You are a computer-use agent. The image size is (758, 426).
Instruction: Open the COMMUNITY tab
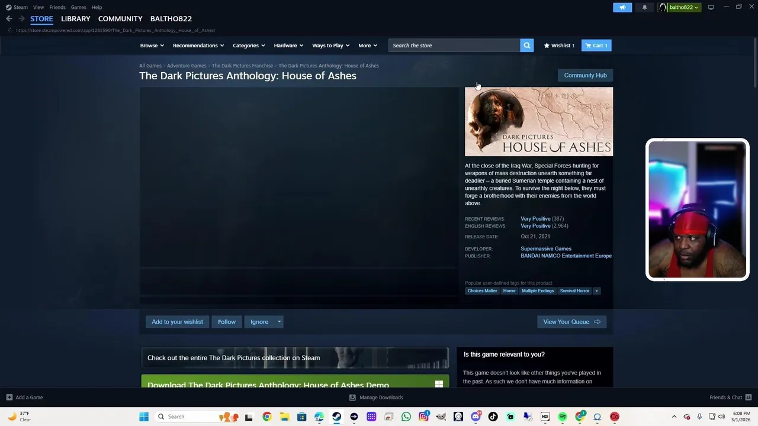pos(120,19)
